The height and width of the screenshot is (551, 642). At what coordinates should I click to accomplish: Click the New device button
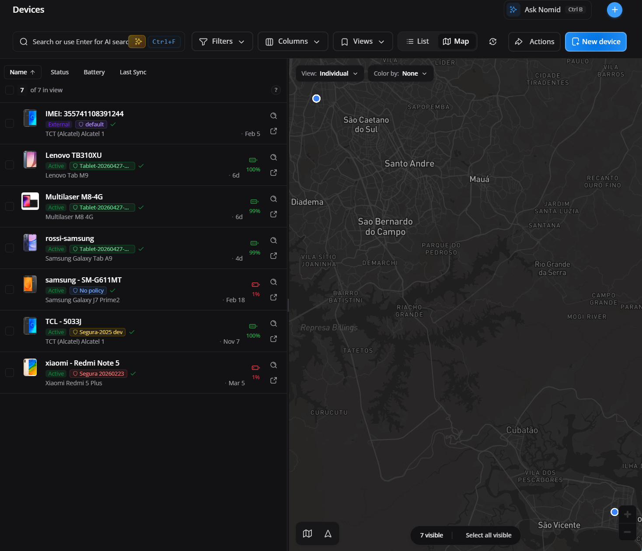pyautogui.click(x=596, y=42)
